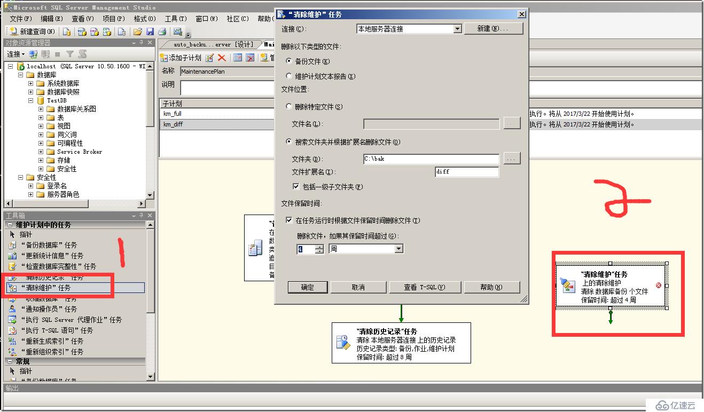Open the 查看(V) menu
Viewport: 704px width, 412px height.
point(83,19)
